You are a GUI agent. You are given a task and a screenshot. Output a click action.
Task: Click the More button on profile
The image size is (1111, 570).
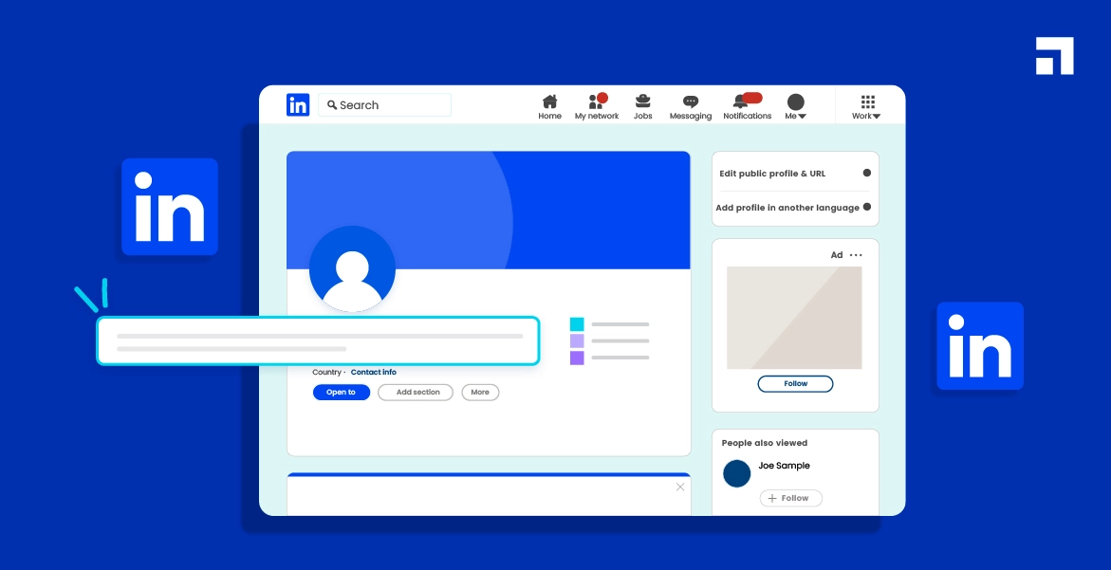(x=480, y=393)
